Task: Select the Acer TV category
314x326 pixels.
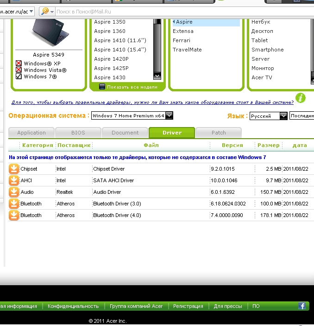Action: point(262,77)
